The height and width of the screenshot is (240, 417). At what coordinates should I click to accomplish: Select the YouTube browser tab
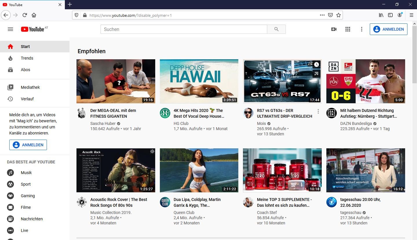(x=32, y=5)
